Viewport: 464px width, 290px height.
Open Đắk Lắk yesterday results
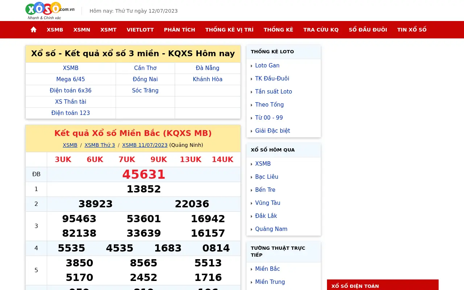click(x=266, y=216)
